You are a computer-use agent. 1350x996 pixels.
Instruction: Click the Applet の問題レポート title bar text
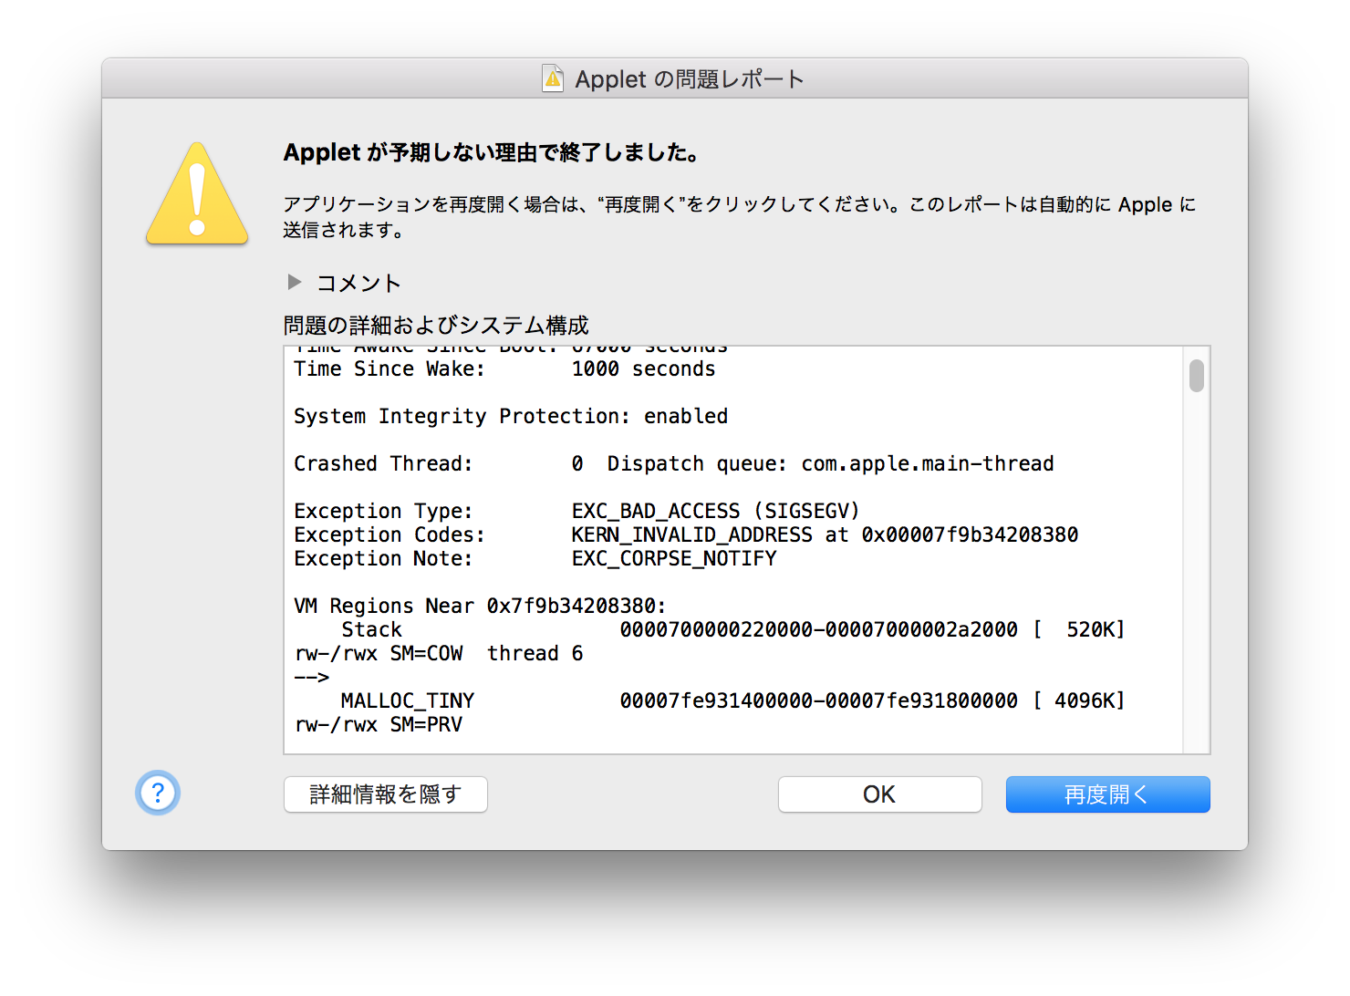pos(688,78)
